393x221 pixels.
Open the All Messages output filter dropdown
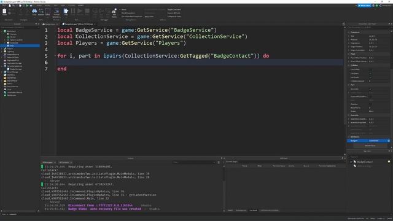[49, 162]
